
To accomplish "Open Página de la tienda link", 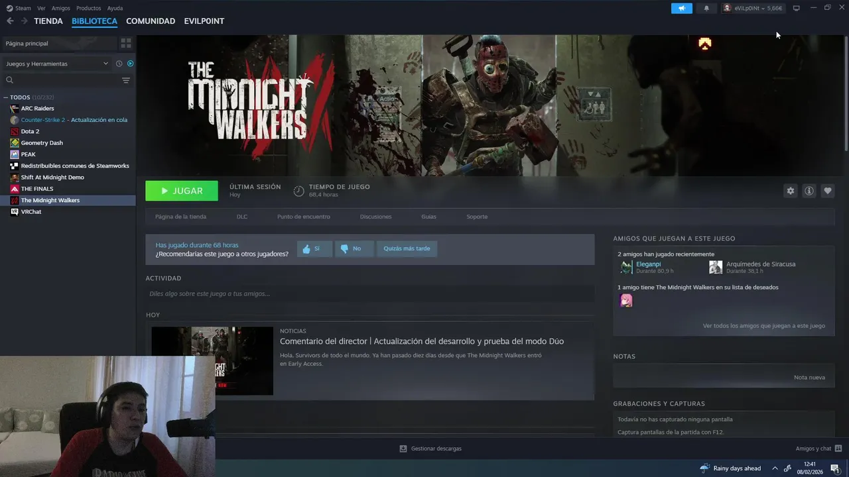I will pyautogui.click(x=180, y=217).
